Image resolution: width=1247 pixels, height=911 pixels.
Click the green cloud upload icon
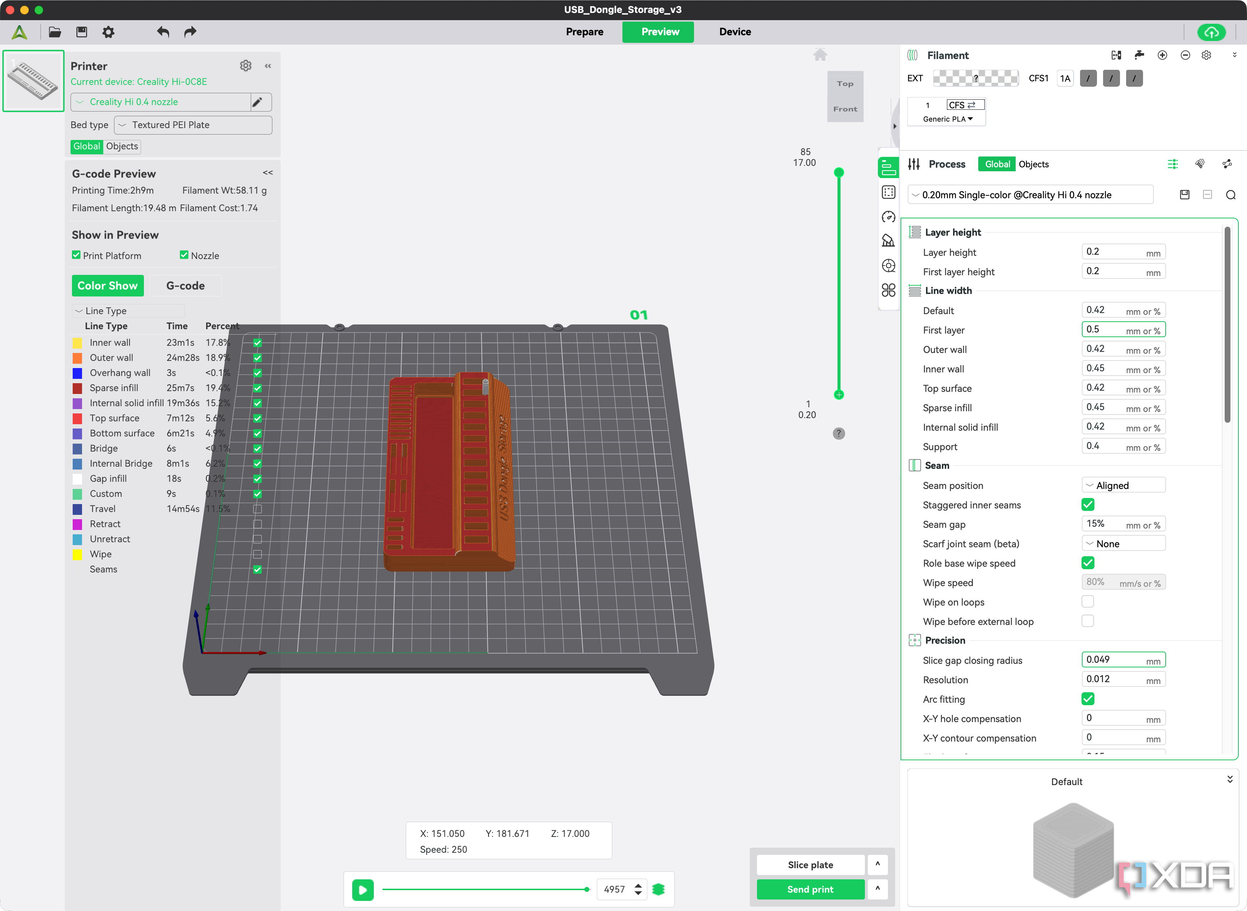[1211, 32]
